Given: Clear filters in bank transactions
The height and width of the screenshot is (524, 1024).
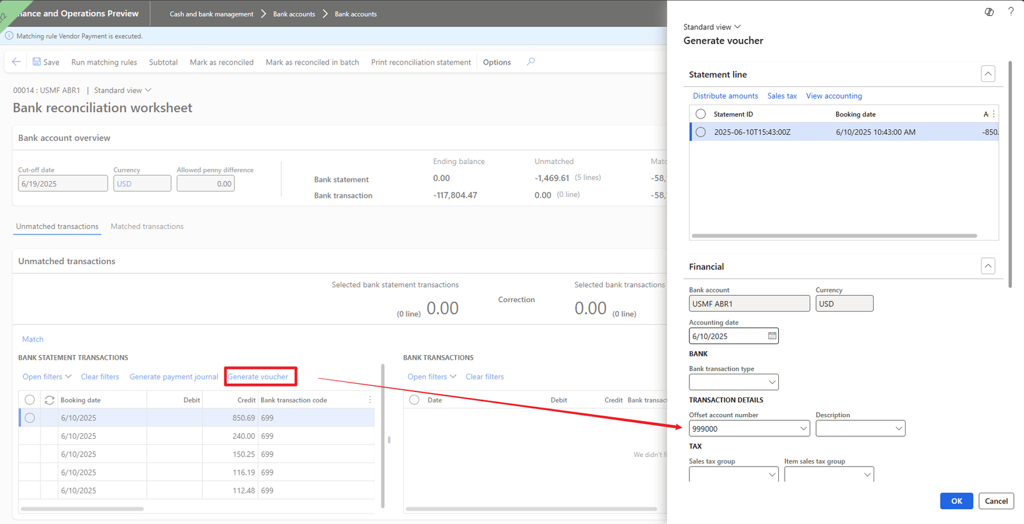Looking at the screenshot, I should pos(484,377).
